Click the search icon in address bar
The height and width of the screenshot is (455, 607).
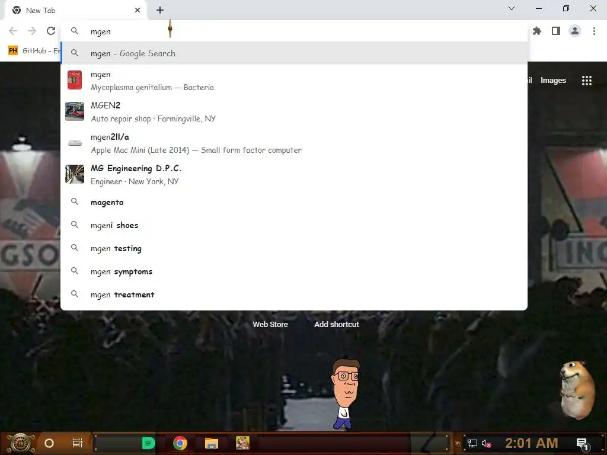(x=75, y=31)
